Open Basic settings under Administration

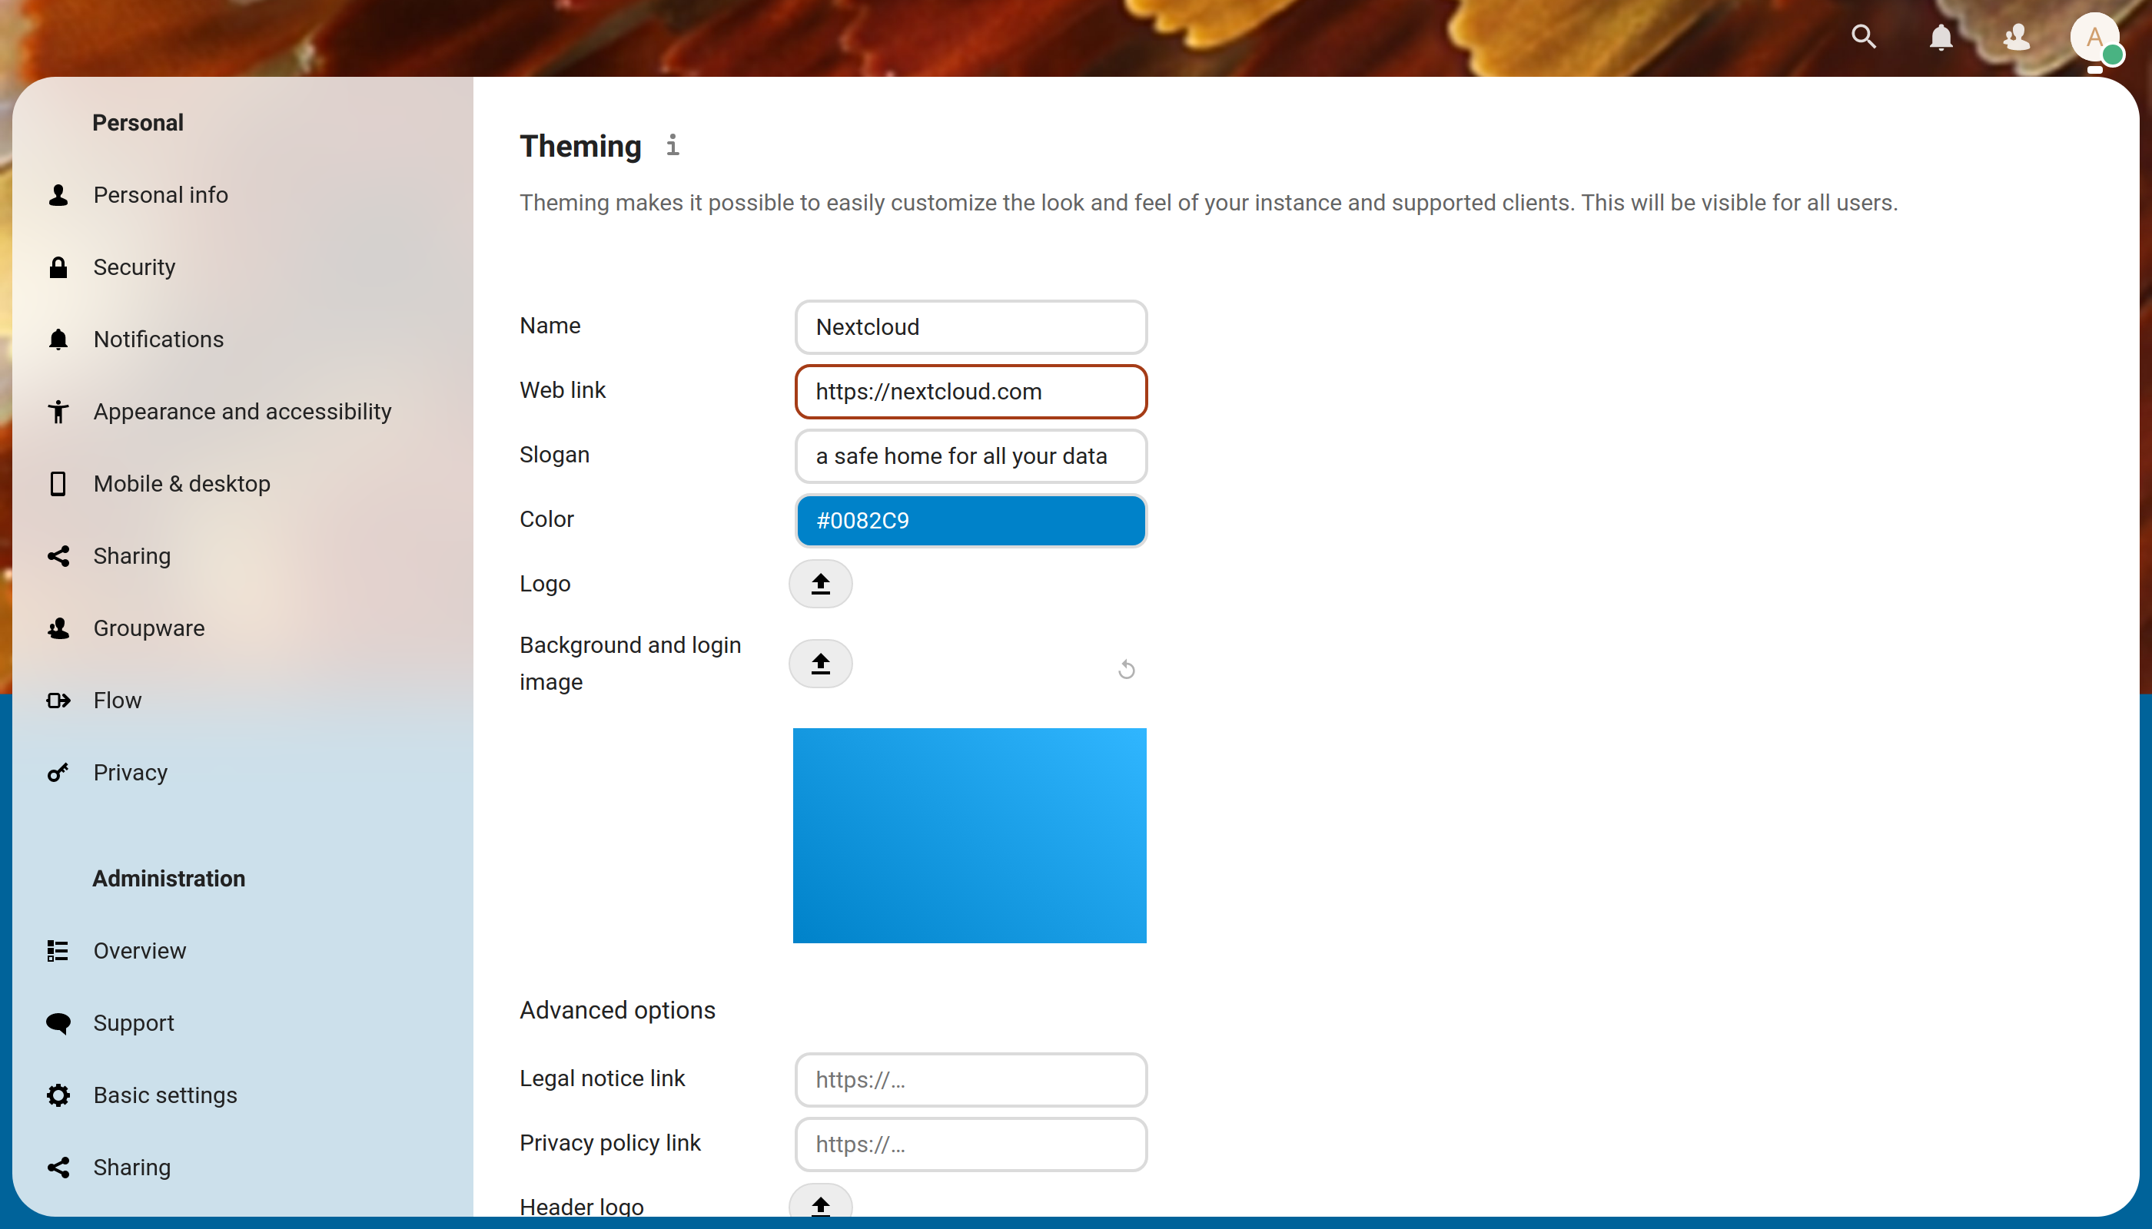click(164, 1095)
